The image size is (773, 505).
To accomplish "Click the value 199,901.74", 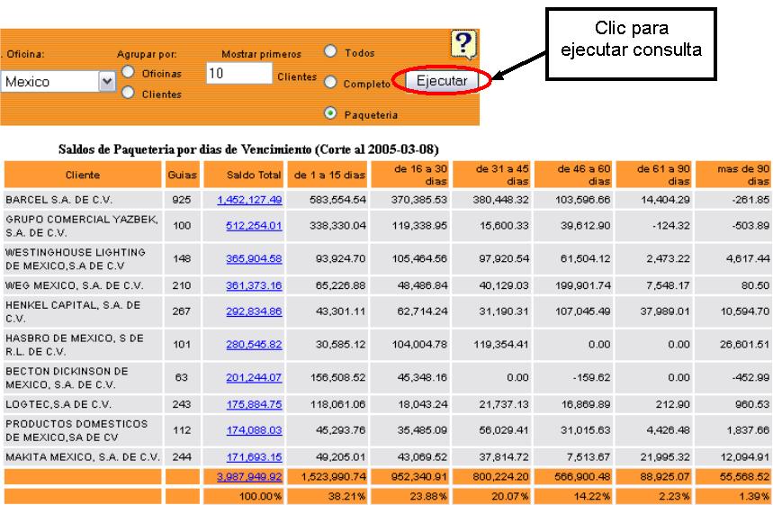I will (583, 285).
